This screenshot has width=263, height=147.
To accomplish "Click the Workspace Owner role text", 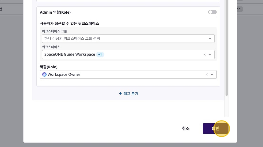I will click(64, 74).
